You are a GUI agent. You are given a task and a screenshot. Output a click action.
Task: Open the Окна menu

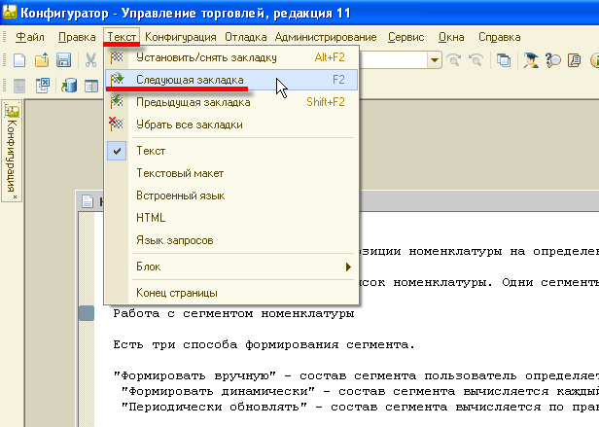point(451,37)
